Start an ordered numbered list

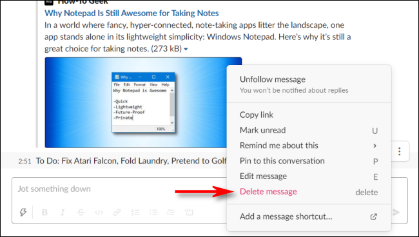click(x=135, y=213)
